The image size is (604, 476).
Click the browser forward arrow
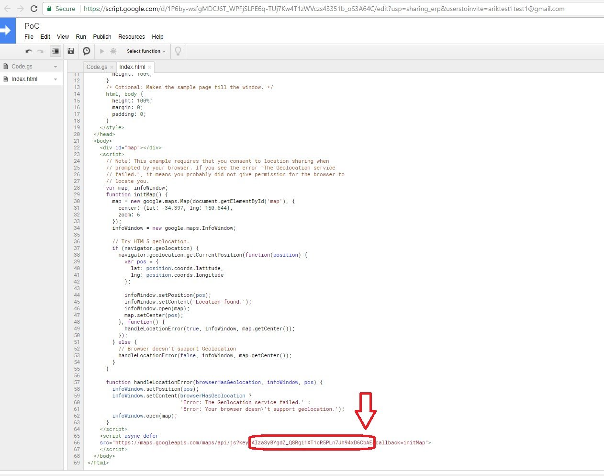tap(21, 9)
